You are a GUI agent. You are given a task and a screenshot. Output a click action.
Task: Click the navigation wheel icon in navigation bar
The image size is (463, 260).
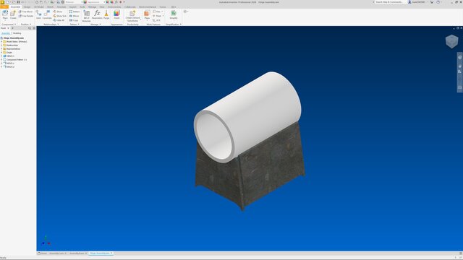(460, 58)
